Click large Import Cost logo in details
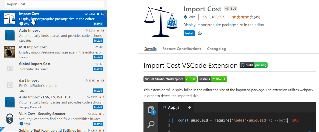The image size is (319, 132). (x=161, y=22)
